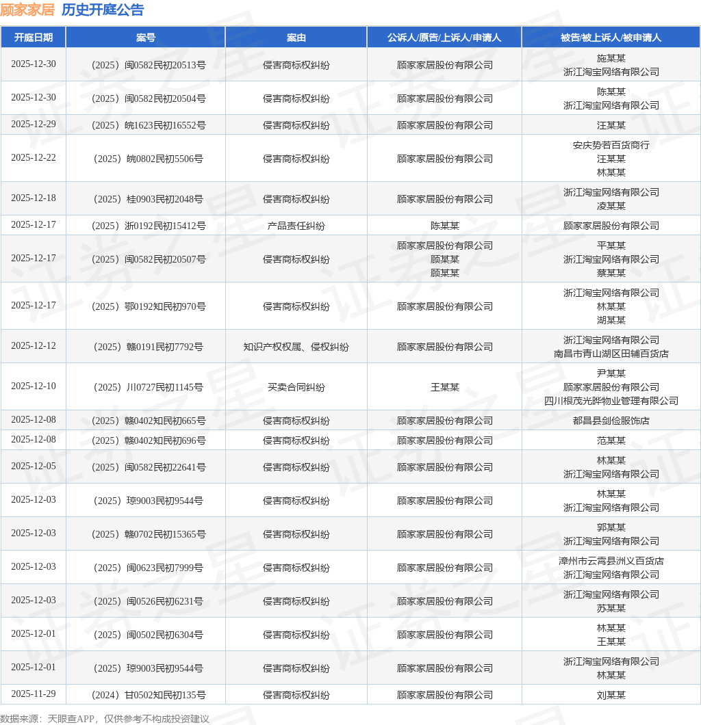Click the 买卖合同纠纷 case cause

pyautogui.click(x=296, y=387)
